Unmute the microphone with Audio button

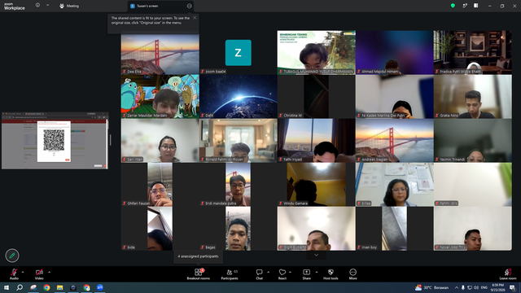click(14, 274)
